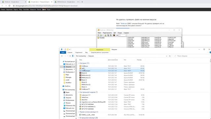The height and width of the screenshot is (119, 211).
Task: Click 'Этот компьютер' in the Explorer breadcrumb
Action: pos(81,56)
